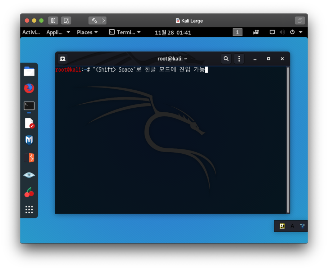Open the input method settings icon
This screenshot has height=270, width=328.
[302, 226]
